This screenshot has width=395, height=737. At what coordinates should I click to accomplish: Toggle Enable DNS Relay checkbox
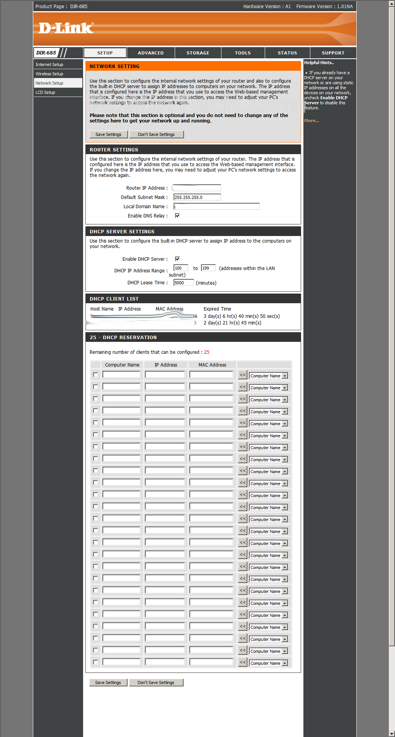(x=177, y=216)
